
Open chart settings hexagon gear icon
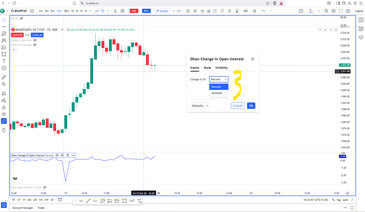pyautogui.click(x=334, y=11)
